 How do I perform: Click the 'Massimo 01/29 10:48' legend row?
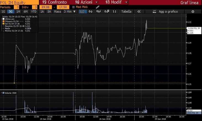(x=17, y=26)
